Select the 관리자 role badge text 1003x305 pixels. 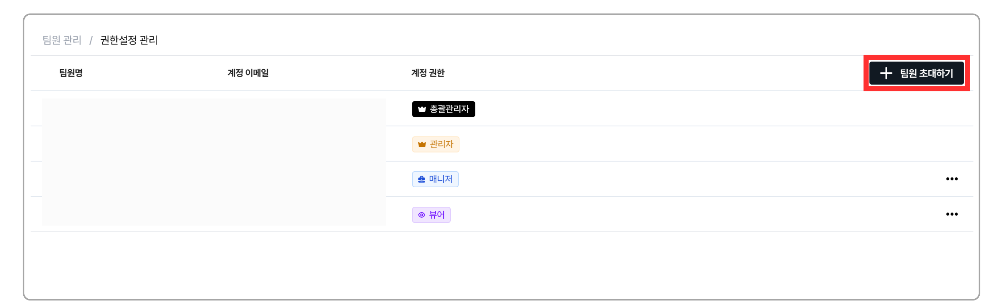(x=441, y=144)
